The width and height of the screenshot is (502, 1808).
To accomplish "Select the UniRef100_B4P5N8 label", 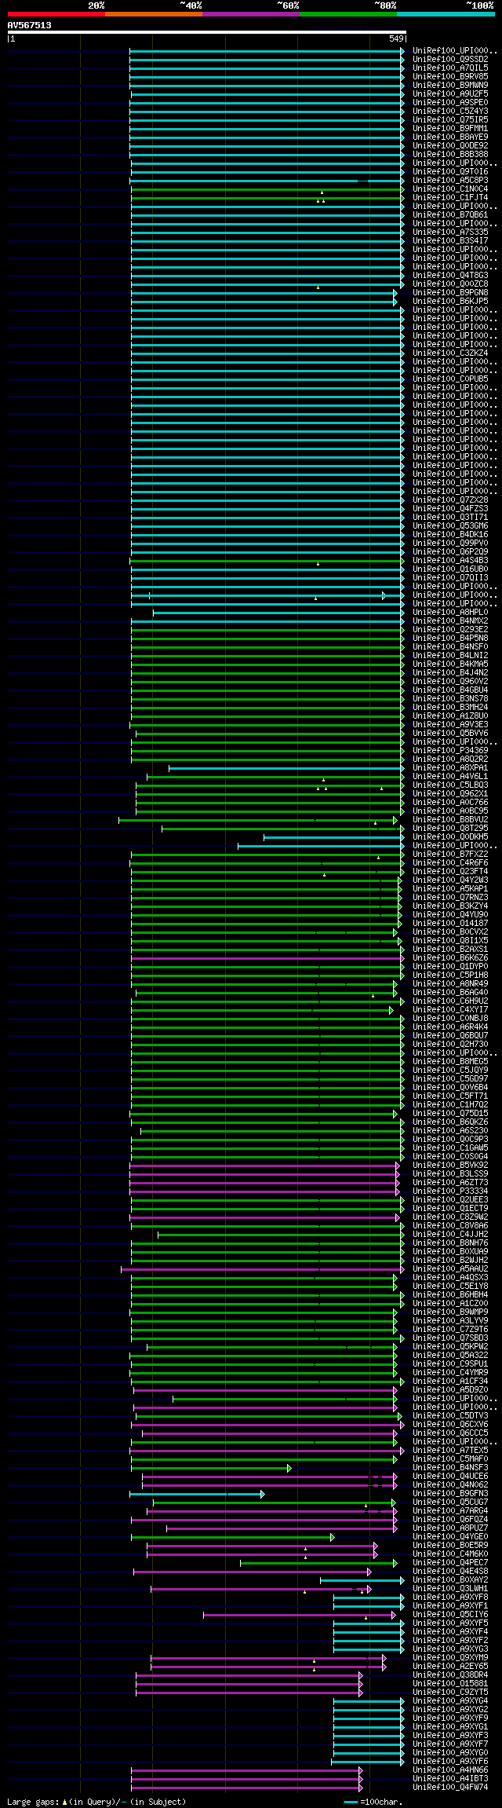I will point(450,638).
